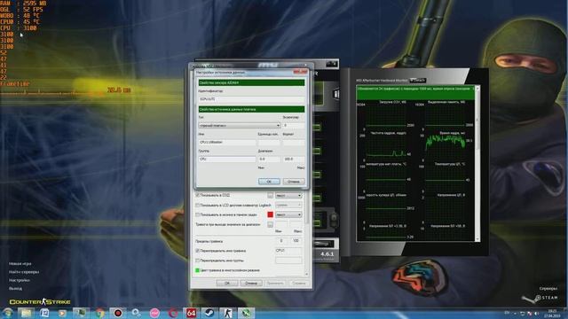Image resolution: width=568 pixels, height=319 pixels.
Task: Toggle 'Переопределить имя группы' checkbox
Action: [x=197, y=261]
